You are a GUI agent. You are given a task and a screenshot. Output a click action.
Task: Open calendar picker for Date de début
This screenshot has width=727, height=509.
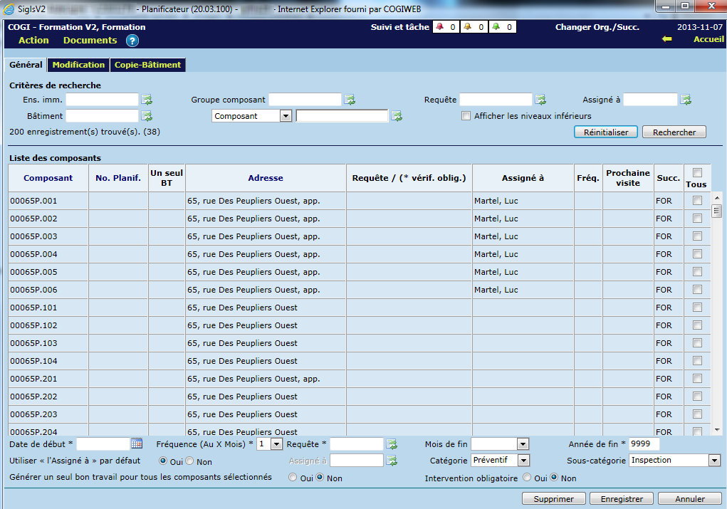pyautogui.click(x=137, y=444)
